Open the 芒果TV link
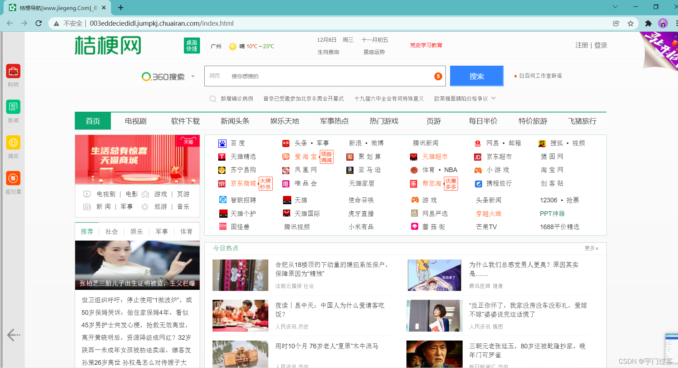 [486, 227]
